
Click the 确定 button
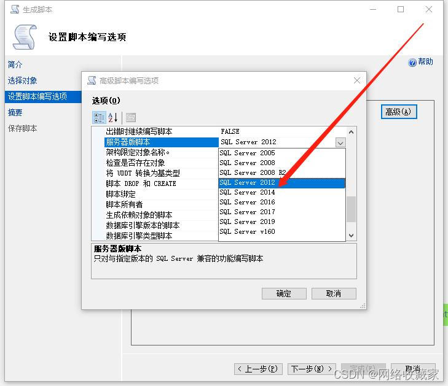tap(284, 293)
